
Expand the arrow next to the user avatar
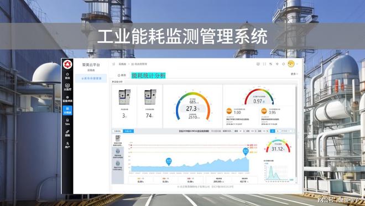point(298,64)
